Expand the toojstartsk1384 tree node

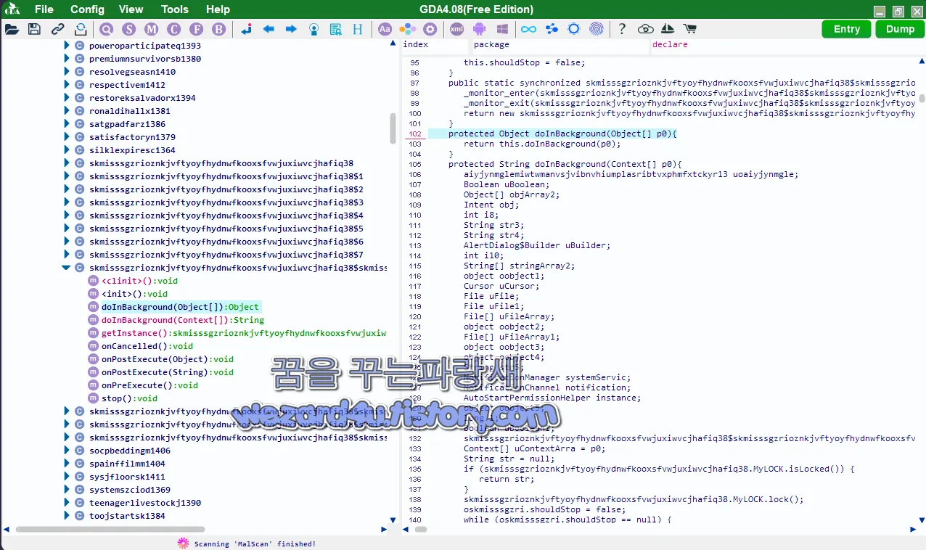[x=66, y=516]
